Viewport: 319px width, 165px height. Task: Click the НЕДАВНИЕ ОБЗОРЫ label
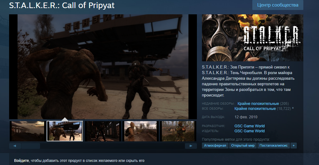click(x=218, y=104)
